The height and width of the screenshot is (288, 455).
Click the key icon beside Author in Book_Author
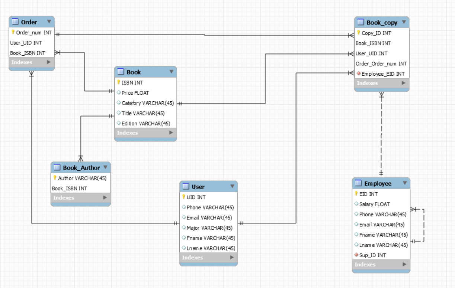coord(55,178)
